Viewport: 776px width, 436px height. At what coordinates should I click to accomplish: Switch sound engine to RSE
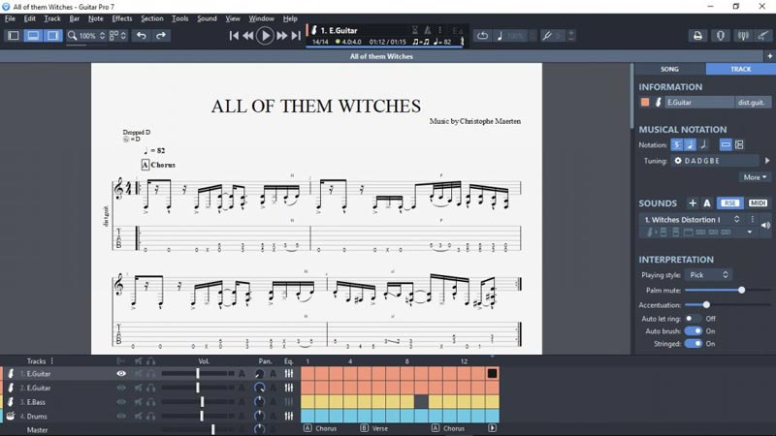click(730, 203)
